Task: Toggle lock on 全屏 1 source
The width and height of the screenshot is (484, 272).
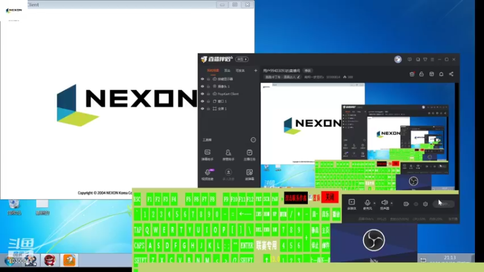Action: click(208, 109)
